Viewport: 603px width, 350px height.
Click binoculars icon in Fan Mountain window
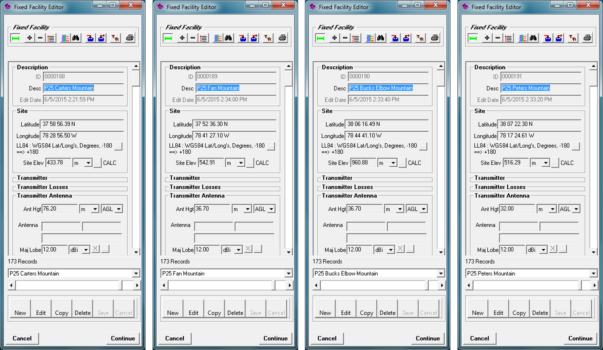click(x=228, y=38)
